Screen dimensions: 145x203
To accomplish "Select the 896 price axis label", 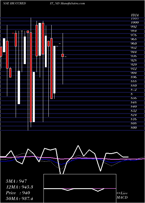I will coord(134,77).
